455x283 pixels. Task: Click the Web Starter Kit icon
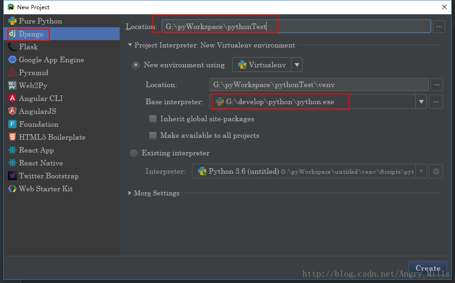point(12,189)
